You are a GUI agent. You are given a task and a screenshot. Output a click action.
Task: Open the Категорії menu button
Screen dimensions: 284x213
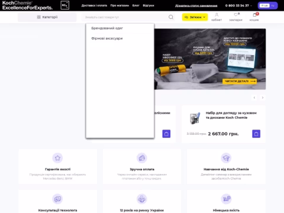[47, 17]
